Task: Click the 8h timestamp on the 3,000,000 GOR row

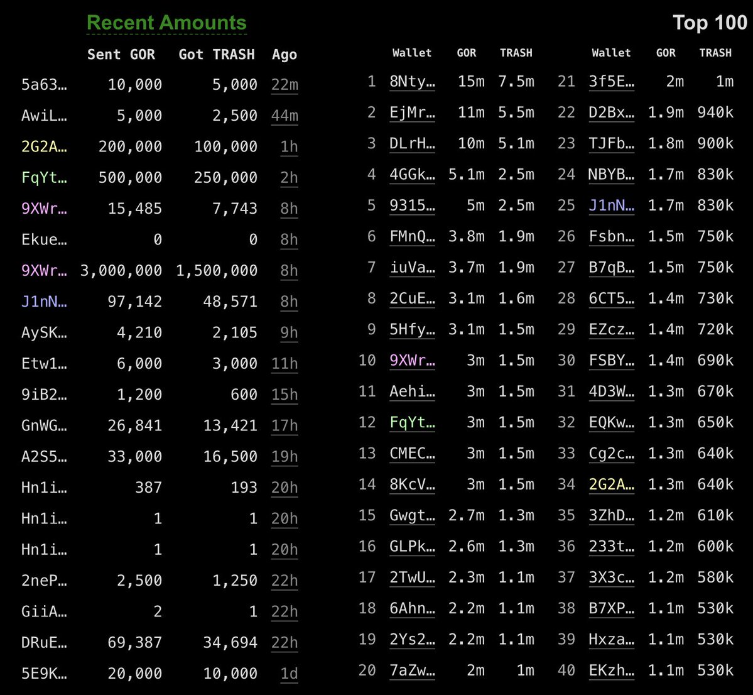Action: 288,271
